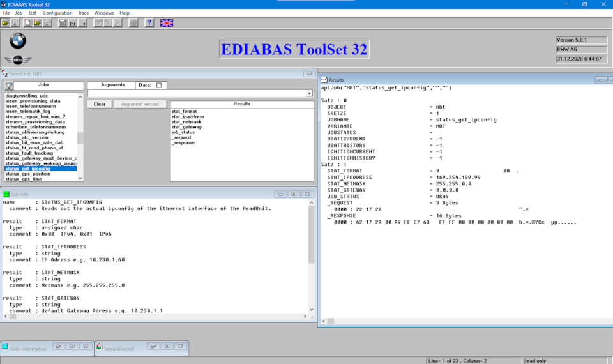This screenshot has height=364, width=613.
Task: Click the '1' arrow single run toolbar button
Action: click(72, 23)
